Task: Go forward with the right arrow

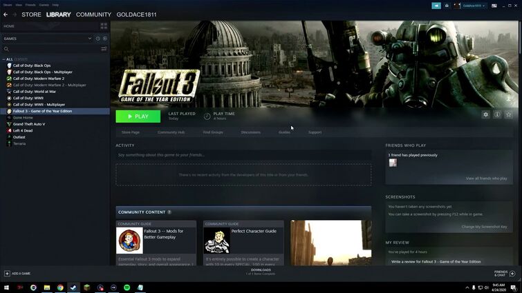Action: pyautogui.click(x=15, y=14)
